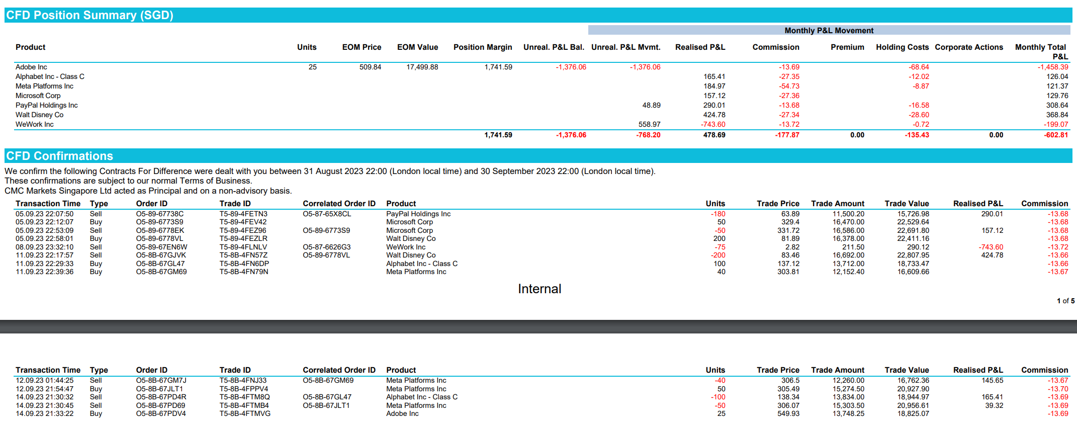Select trade value 22,807.95
1077x425 pixels.
(913, 255)
